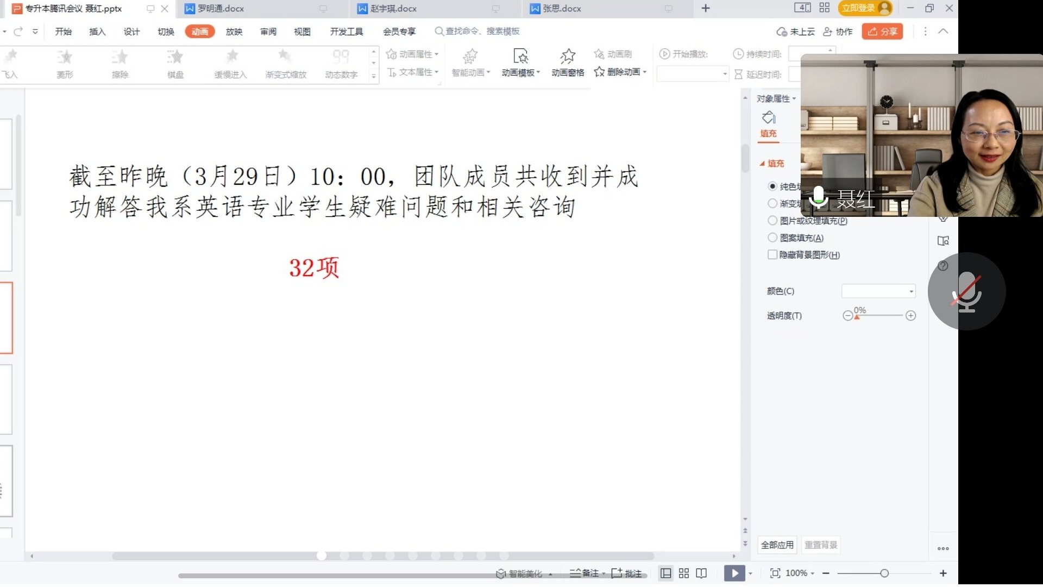
Task: Switch to 罗明通.docx document tab
Action: pyautogui.click(x=221, y=9)
